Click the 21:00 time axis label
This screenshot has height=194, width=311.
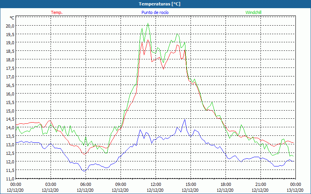[260, 185]
